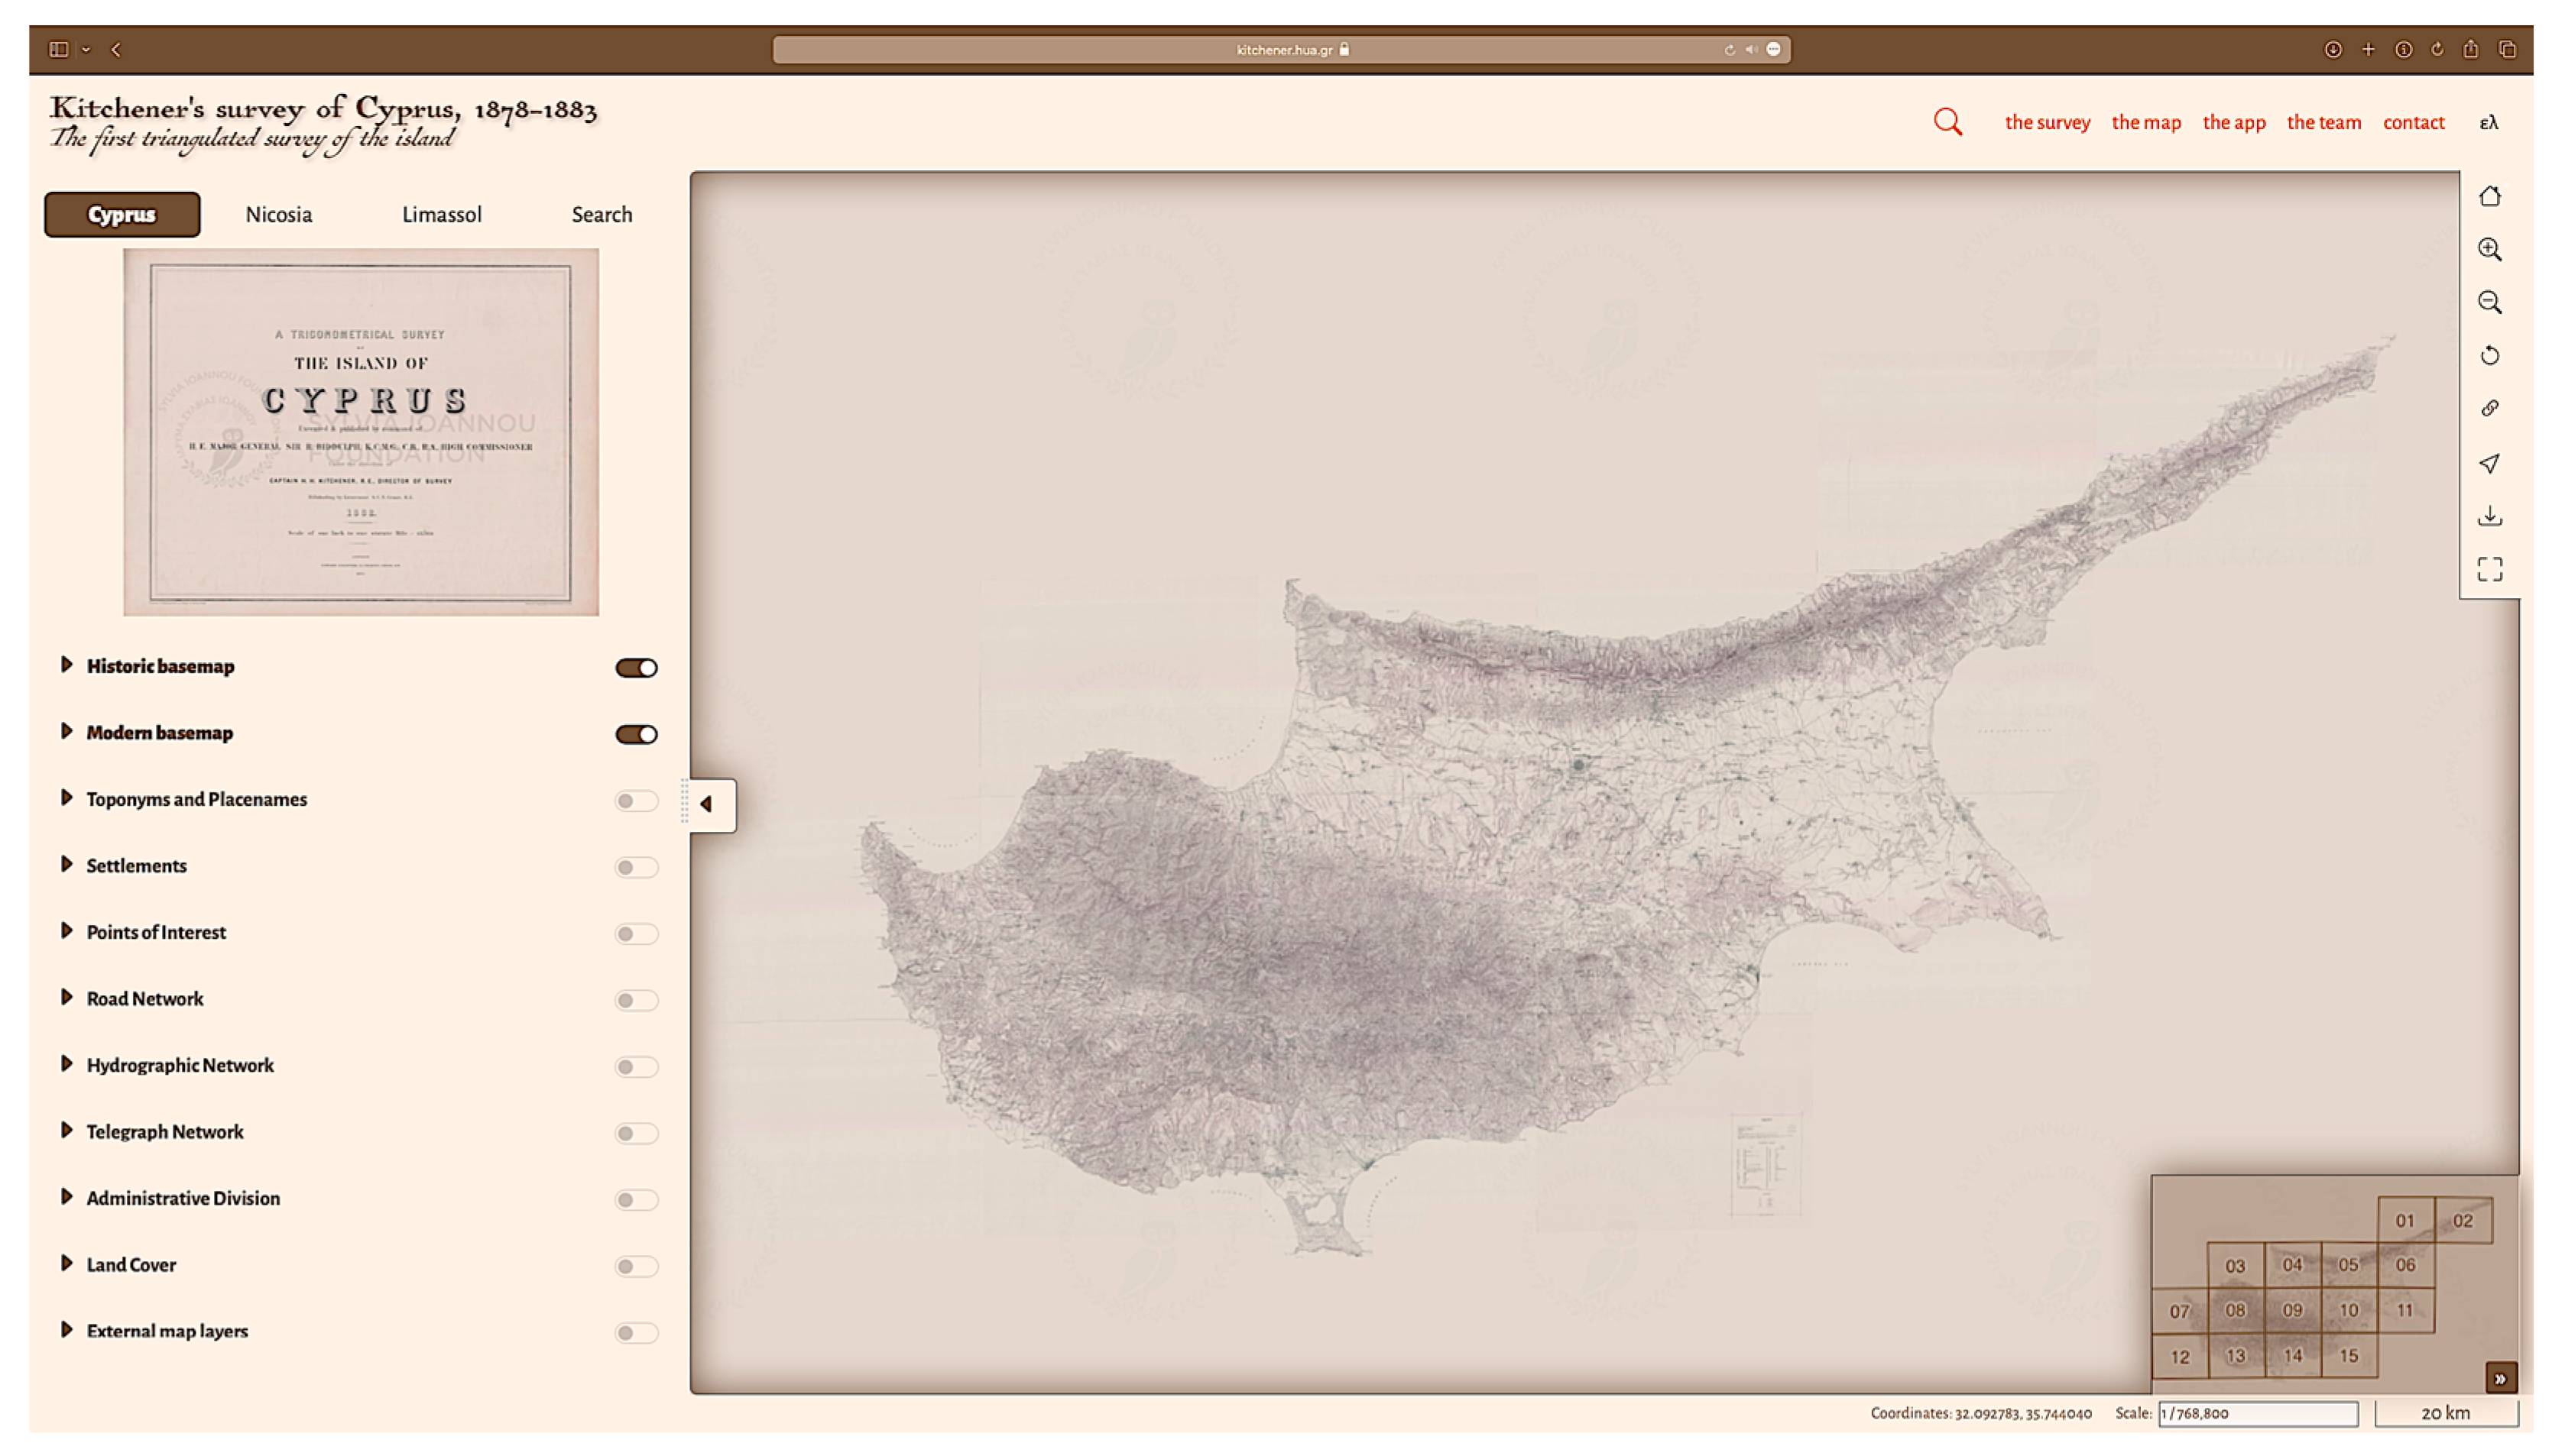Click the Scale input field
The image size is (2552, 1456).
click(2257, 1413)
